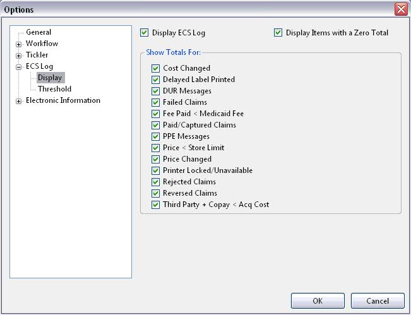Select the Display tree item

[x=50, y=78]
